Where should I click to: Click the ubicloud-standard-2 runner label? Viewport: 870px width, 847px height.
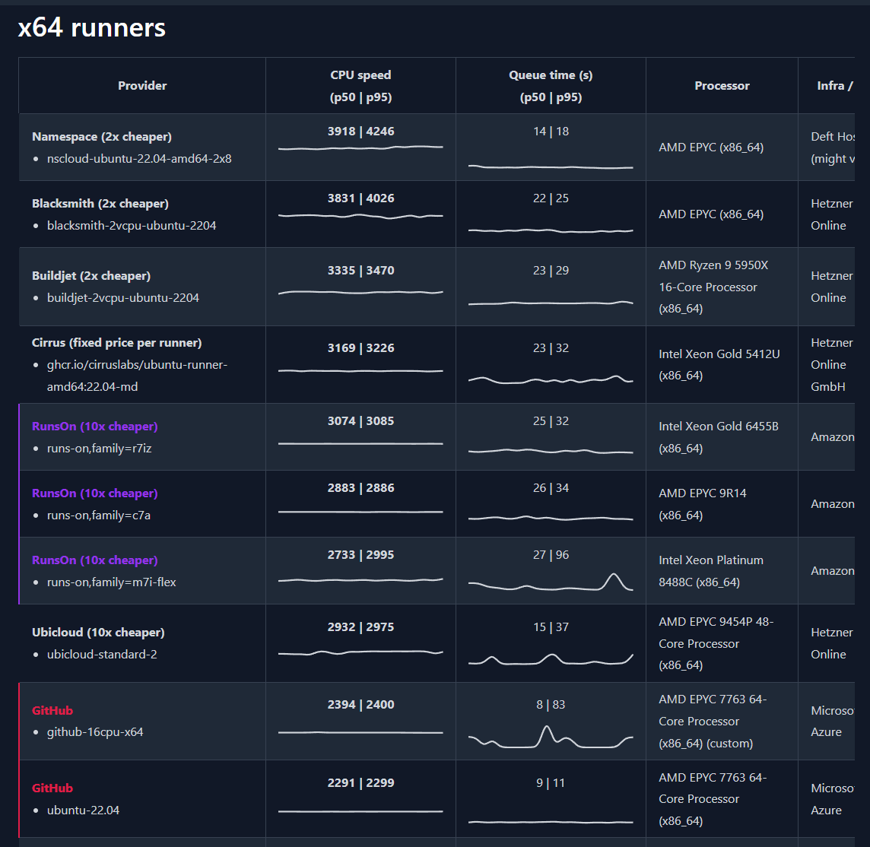(102, 655)
